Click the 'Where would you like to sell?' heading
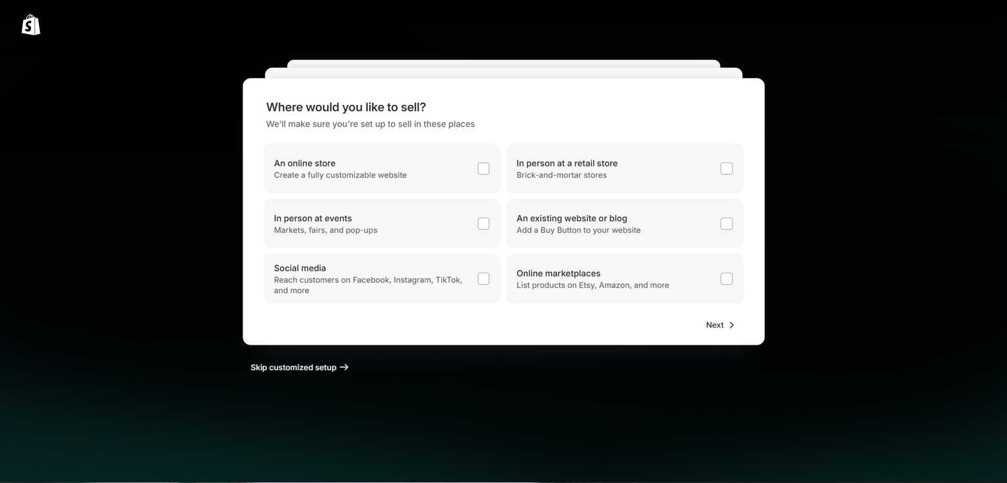Viewport: 1007px width, 483px height. (346, 107)
